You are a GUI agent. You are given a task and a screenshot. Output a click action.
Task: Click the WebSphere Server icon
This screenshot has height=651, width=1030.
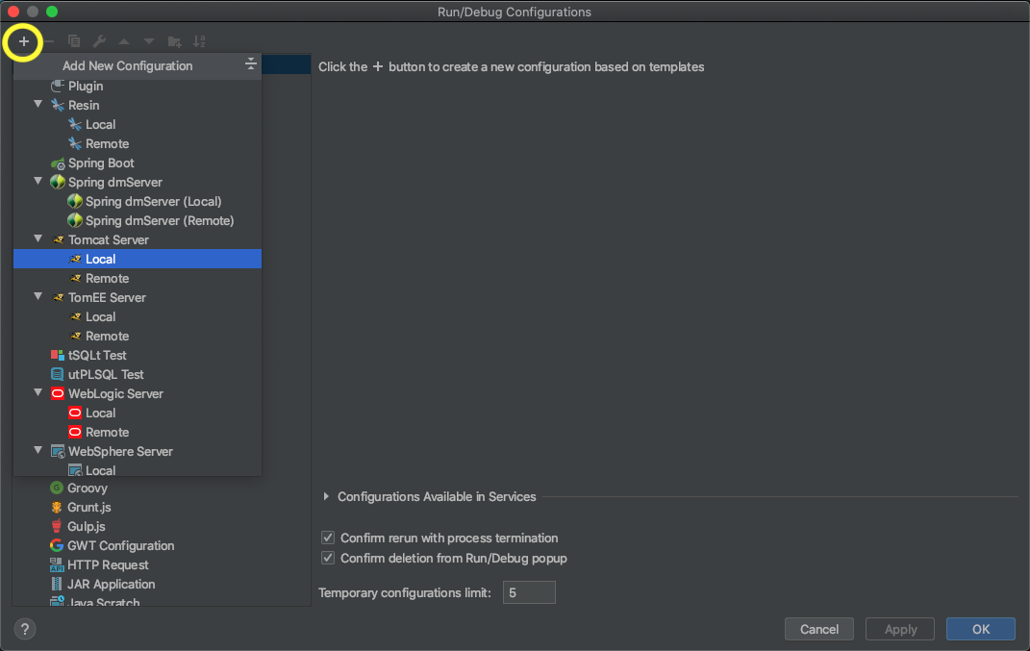point(58,451)
